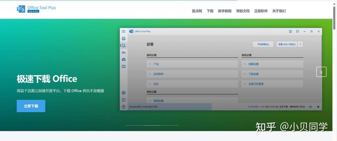This screenshot has height=141, width=337.
Task: Click the 高级设置 section header
Action: (152, 92)
